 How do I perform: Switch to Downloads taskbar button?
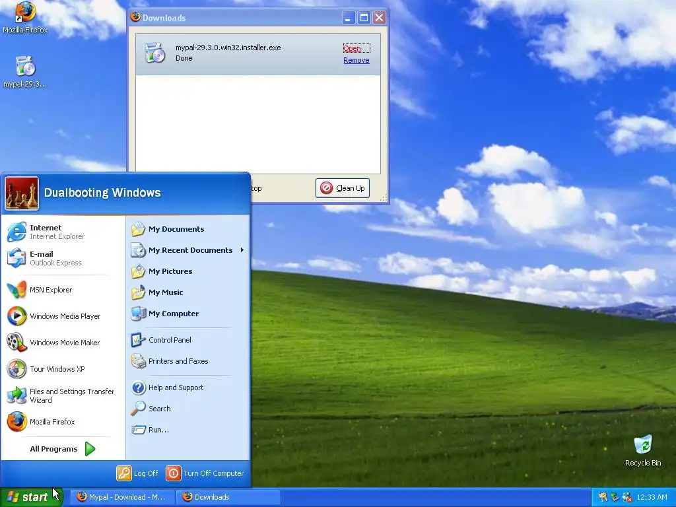click(x=228, y=497)
